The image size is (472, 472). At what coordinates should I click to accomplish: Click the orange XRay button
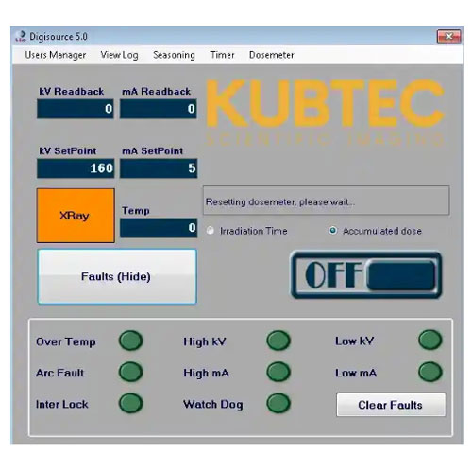pyautogui.click(x=76, y=216)
